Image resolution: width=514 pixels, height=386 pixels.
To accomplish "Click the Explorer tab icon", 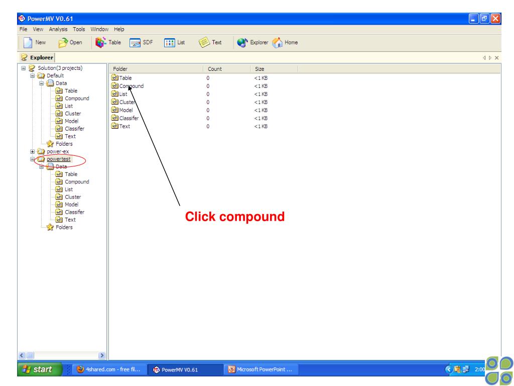I will [x=24, y=57].
